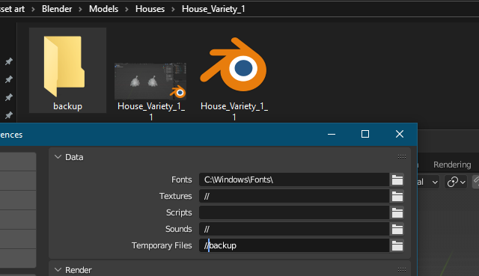This screenshot has height=276, width=479.
Task: Maximize the Preferences window
Action: pos(365,135)
